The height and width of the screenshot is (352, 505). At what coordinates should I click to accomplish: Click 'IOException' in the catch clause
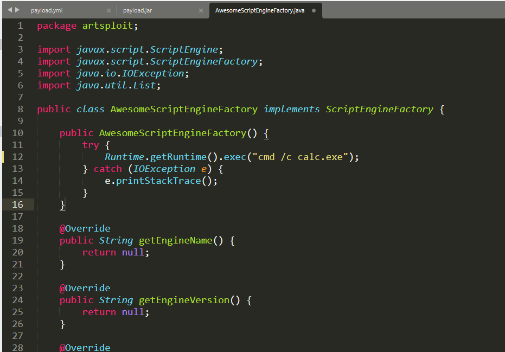164,169
